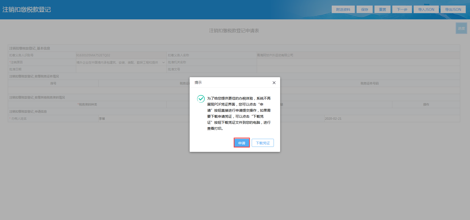Open the 进度 side panel button
470x220 pixels.
pos(461,28)
